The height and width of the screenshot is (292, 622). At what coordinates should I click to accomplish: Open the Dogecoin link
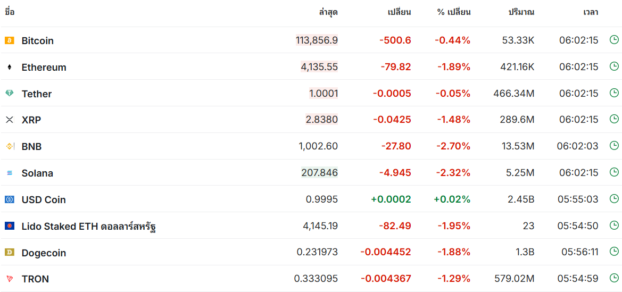[44, 253]
